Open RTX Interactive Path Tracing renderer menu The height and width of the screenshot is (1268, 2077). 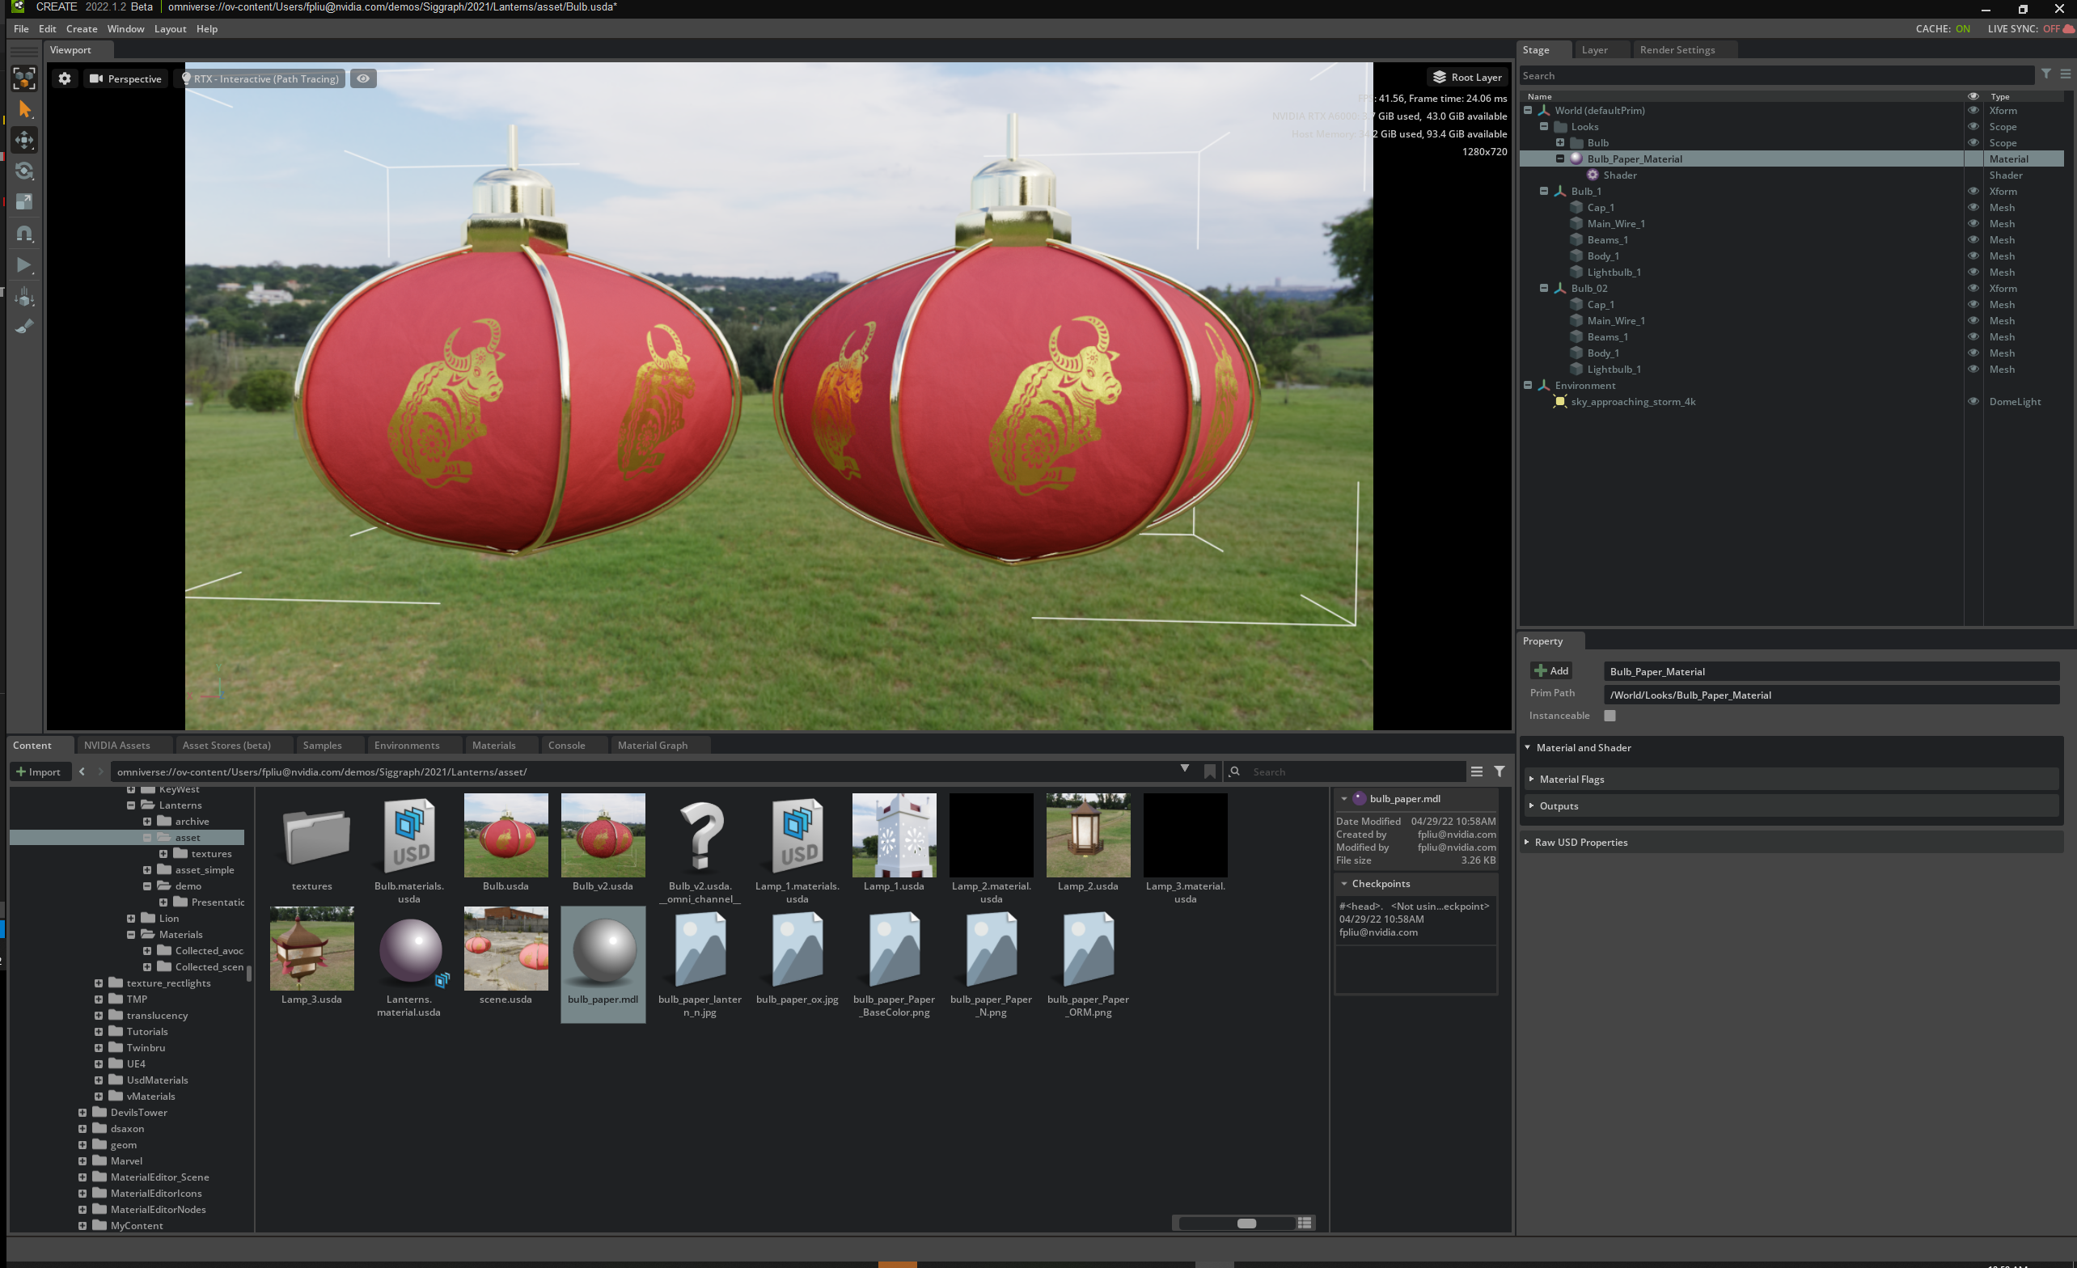coord(260,78)
